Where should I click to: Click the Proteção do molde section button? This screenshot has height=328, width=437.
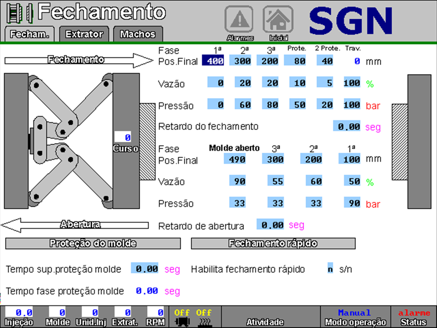click(x=93, y=243)
